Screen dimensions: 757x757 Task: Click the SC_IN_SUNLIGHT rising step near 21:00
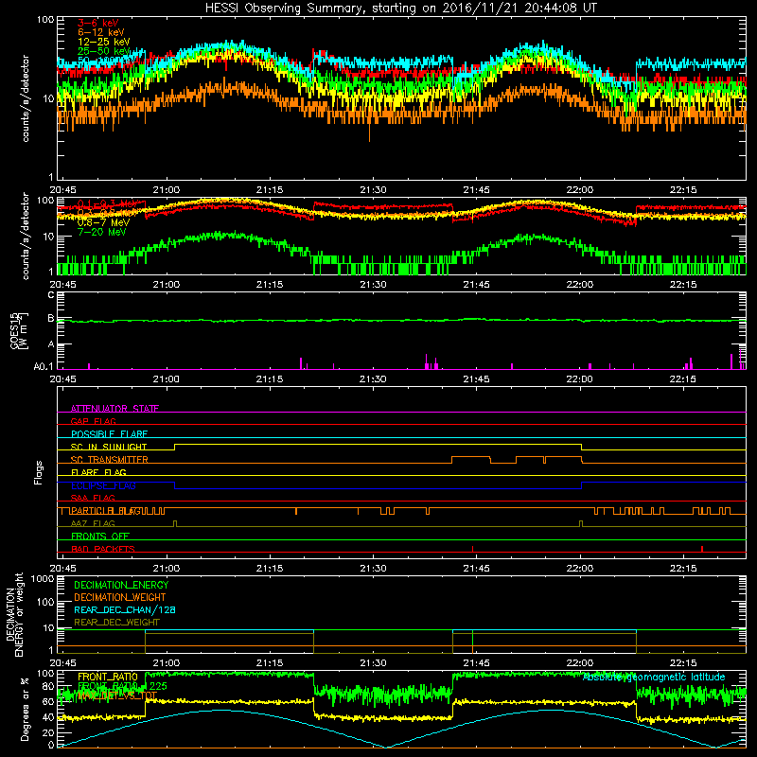coord(175,447)
